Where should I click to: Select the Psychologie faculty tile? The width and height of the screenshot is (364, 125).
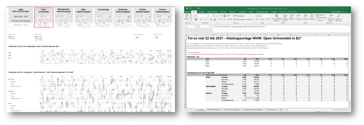(103, 17)
